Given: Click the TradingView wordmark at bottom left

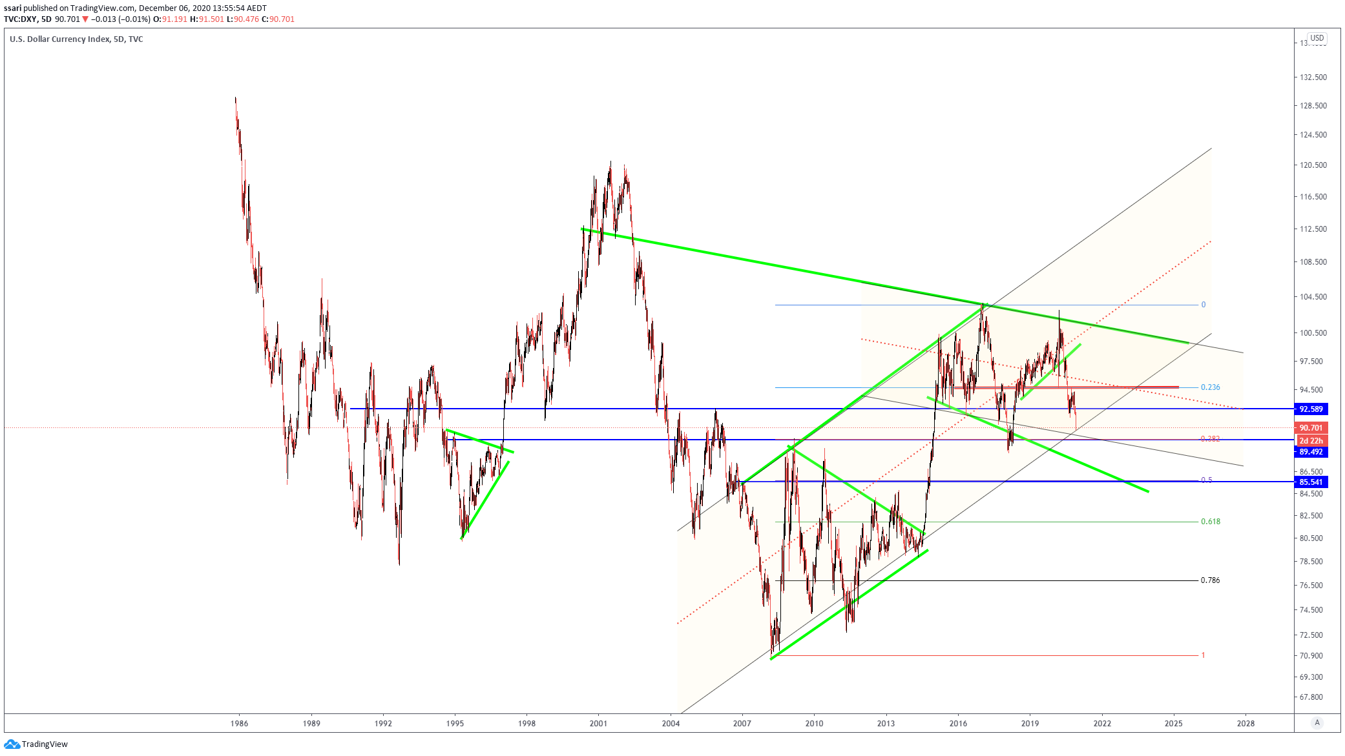Looking at the screenshot, I should coord(45,744).
